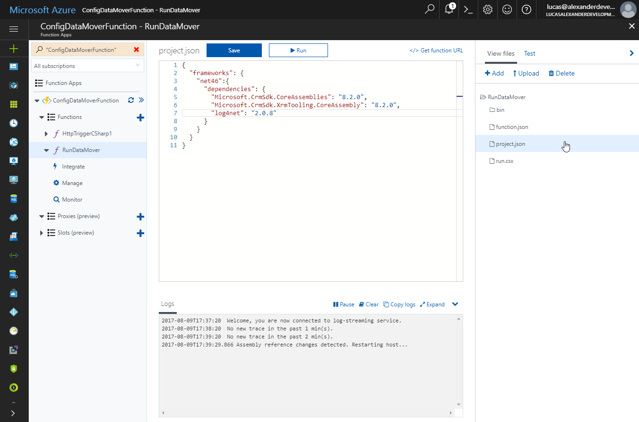Add a new function with the plus icon
This screenshot has width=639, height=422.
pyautogui.click(x=140, y=118)
